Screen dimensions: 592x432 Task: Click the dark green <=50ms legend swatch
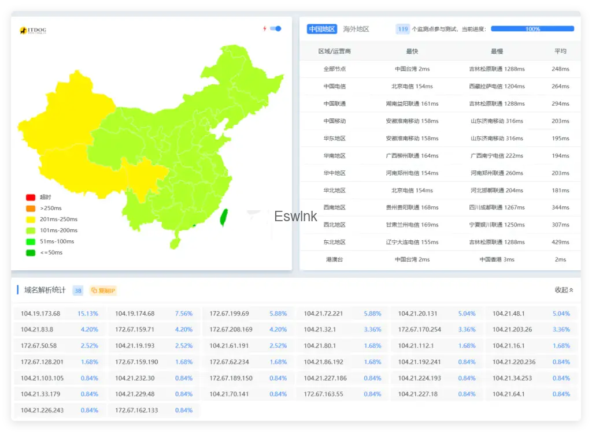[x=31, y=252]
